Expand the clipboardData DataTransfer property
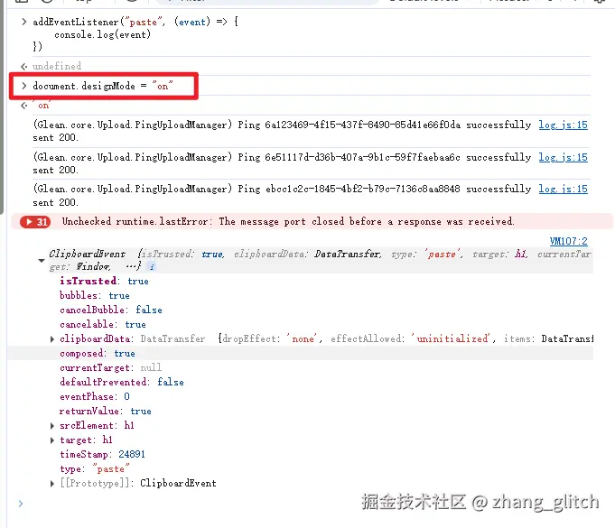The height and width of the screenshot is (528, 615). coord(51,339)
